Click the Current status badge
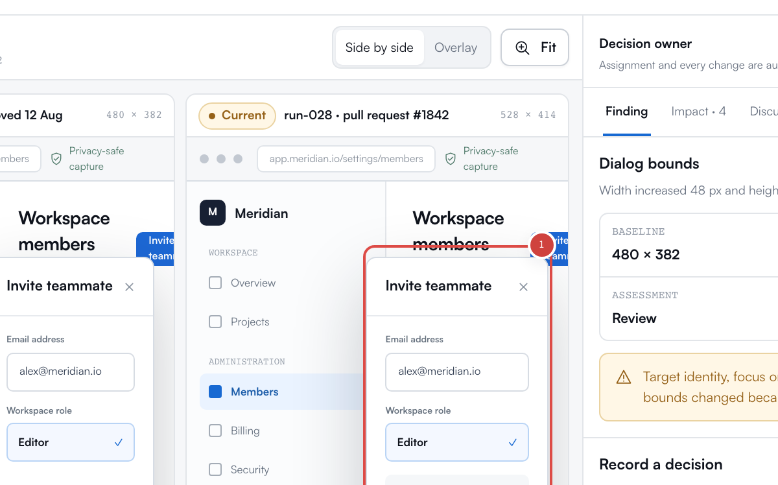Viewport: 778px width, 485px height. [x=237, y=115]
